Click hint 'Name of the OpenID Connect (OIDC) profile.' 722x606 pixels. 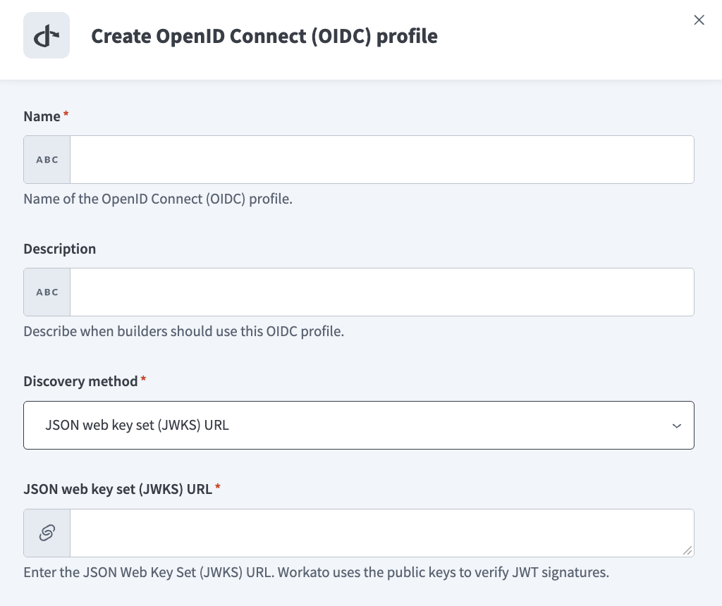coord(158,199)
